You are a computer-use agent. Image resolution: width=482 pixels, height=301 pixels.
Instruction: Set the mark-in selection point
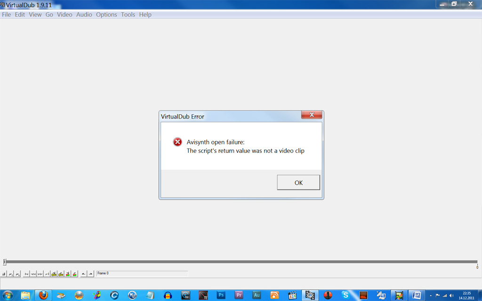point(84,274)
